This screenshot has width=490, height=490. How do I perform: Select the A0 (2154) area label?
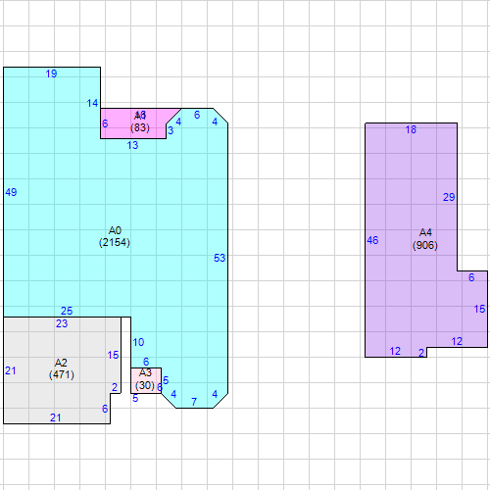(115, 236)
